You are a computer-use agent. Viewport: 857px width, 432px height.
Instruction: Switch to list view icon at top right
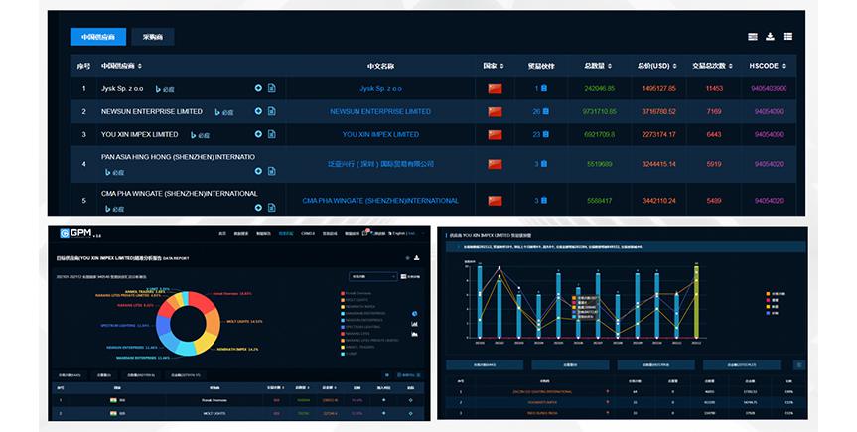coord(752,37)
